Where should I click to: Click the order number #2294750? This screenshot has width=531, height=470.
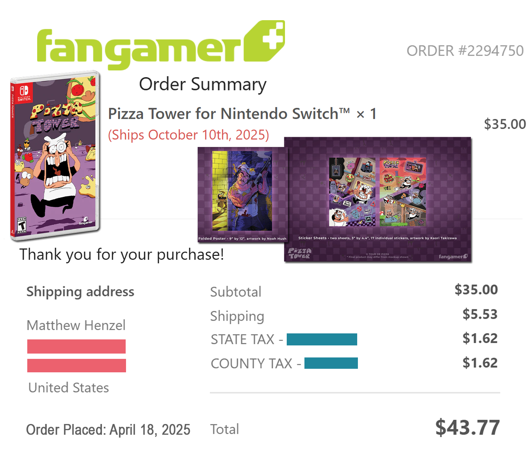[465, 51]
